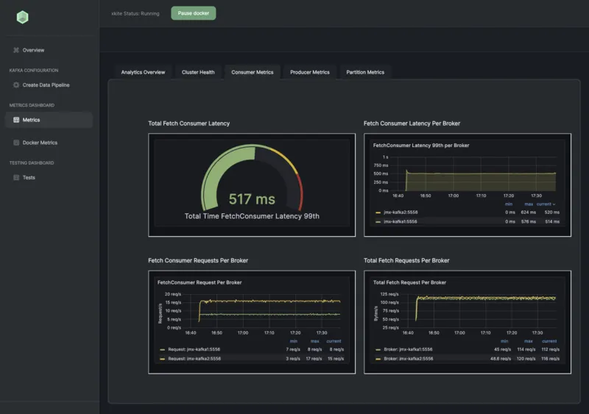The height and width of the screenshot is (414, 589).
Task: Click the Metrics sidebar icon
Action: [x=16, y=120]
